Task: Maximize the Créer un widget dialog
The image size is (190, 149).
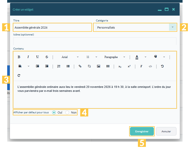Action: pos(167,9)
